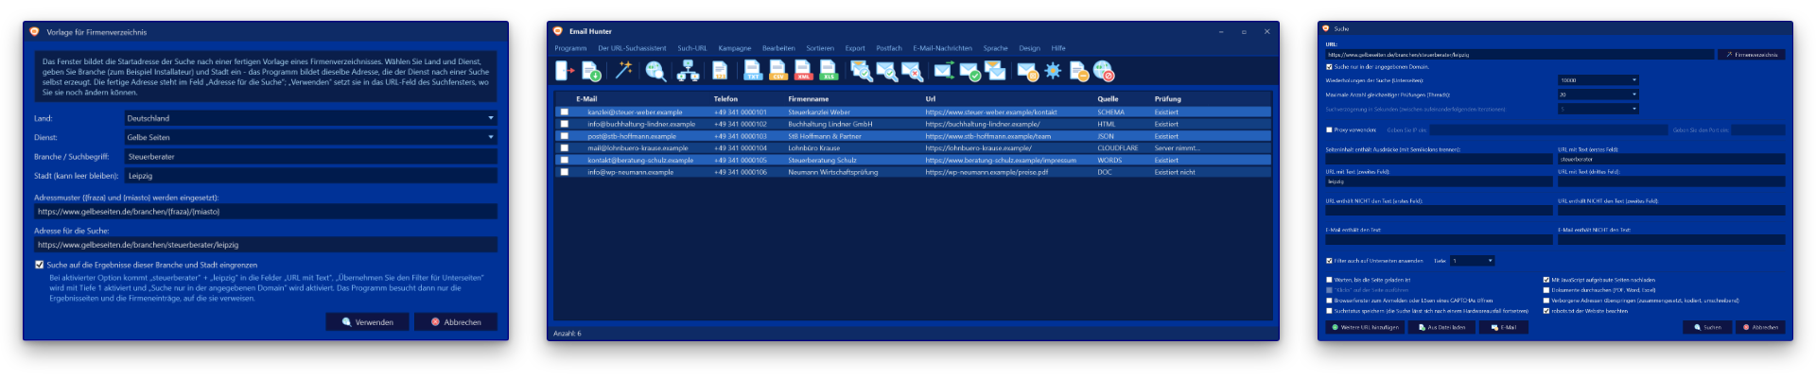
Task: Click the Quelle cell 'CLOUDFLARE'
Action: [x=1118, y=147]
